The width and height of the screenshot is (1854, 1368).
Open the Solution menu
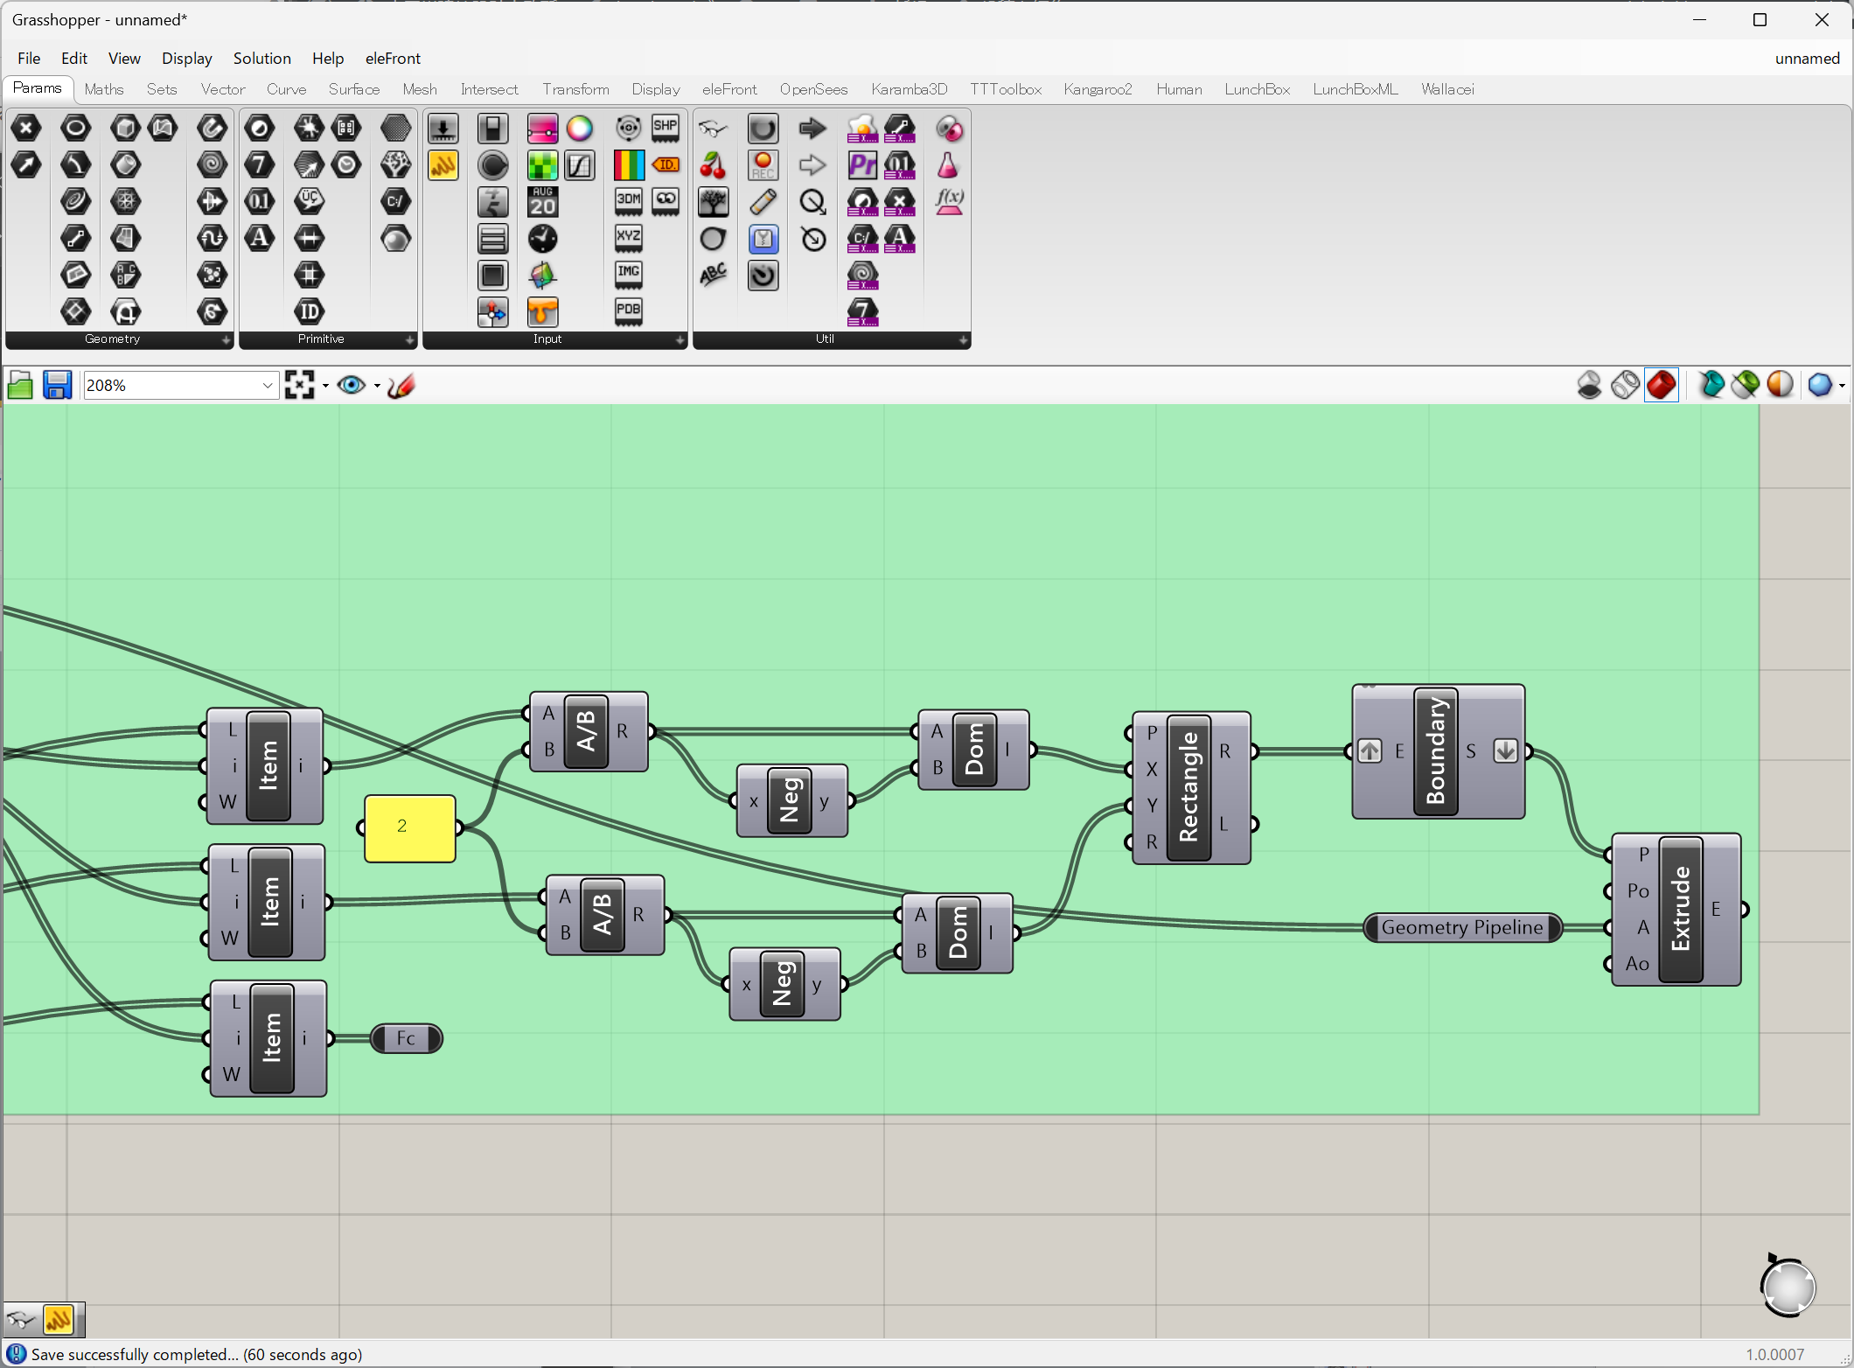click(261, 58)
